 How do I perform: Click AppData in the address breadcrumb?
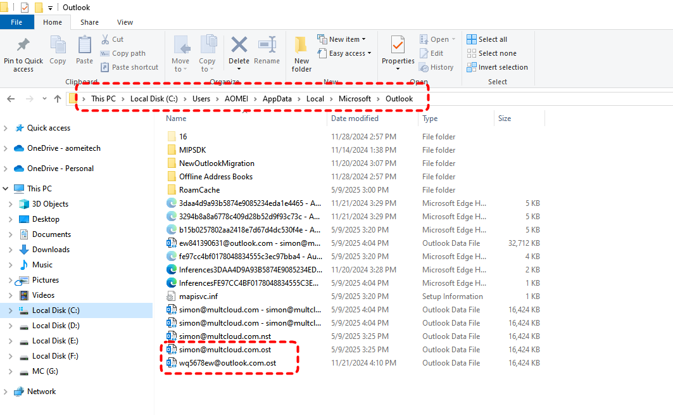pyautogui.click(x=277, y=99)
